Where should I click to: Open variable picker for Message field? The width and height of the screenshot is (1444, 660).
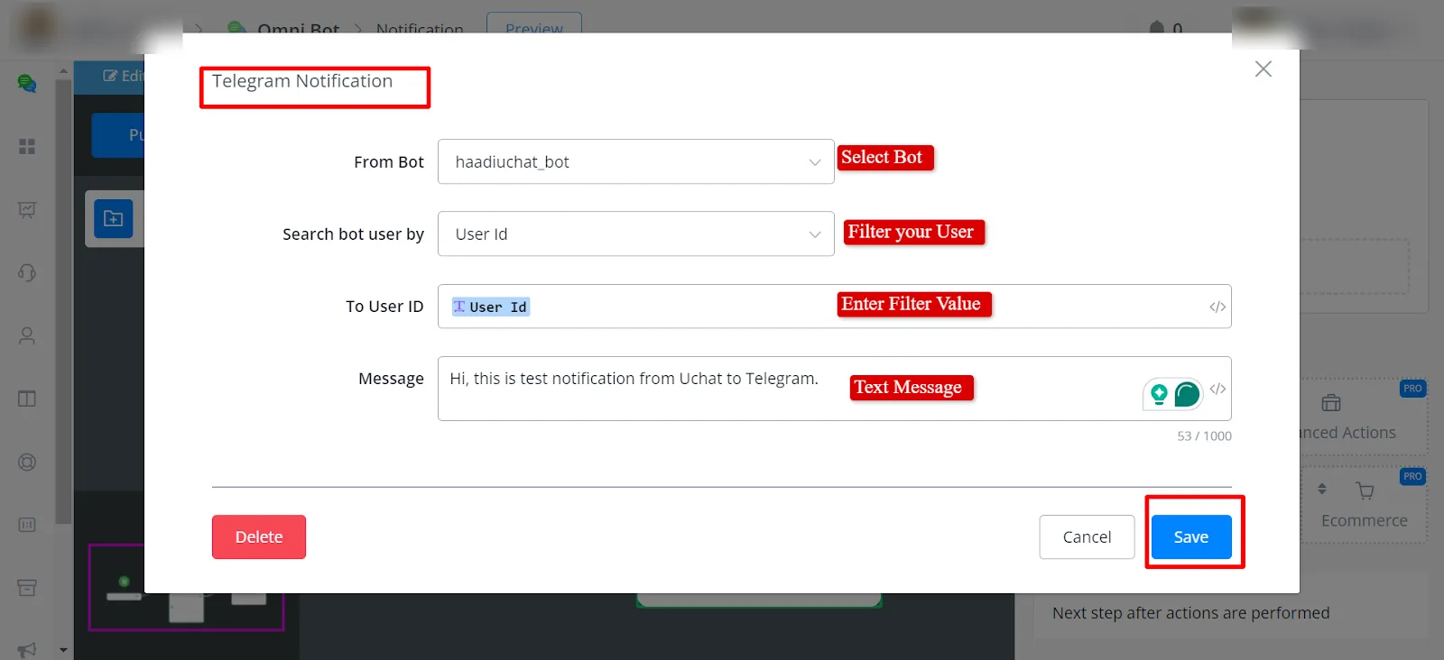coord(1217,389)
